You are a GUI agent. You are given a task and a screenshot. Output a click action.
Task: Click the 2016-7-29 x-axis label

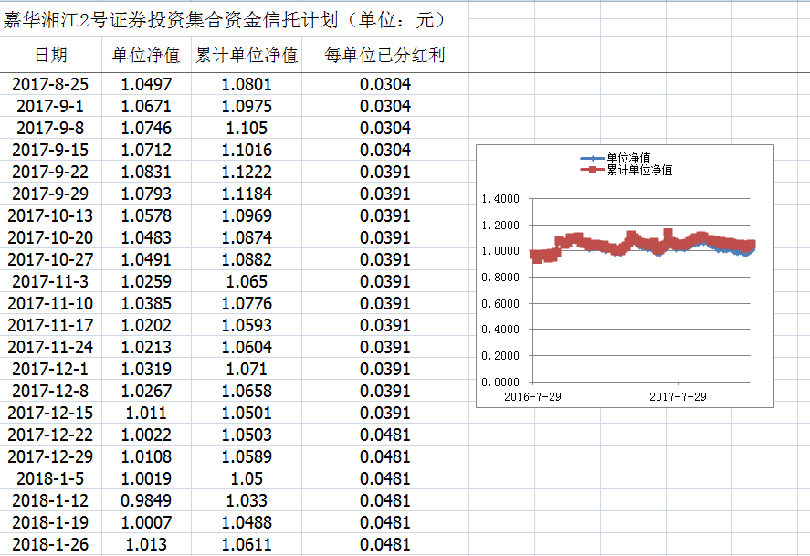pos(531,397)
